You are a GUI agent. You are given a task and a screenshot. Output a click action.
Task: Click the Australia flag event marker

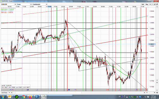pos(28,90)
